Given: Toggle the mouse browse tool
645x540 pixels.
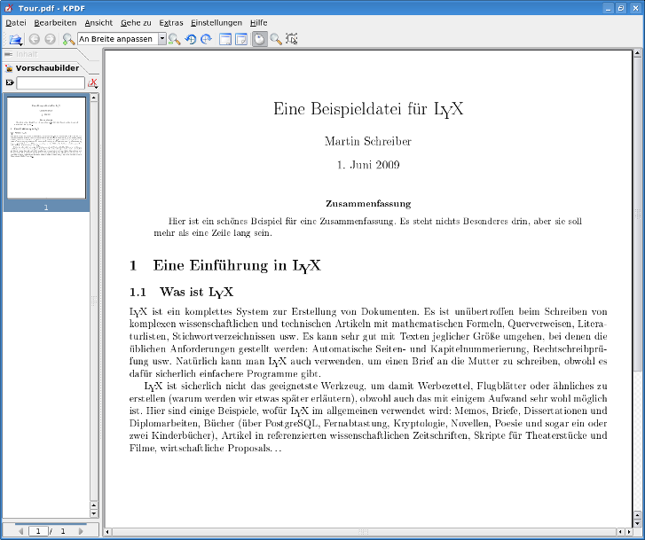Looking at the screenshot, I should click(x=260, y=39).
